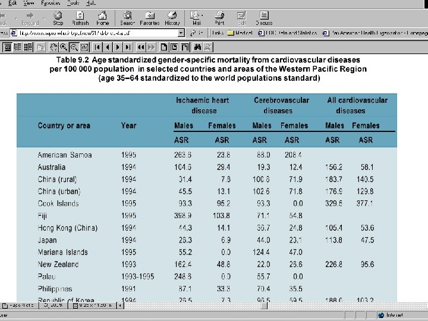Screen dimensions: 428x321
Task: Click the Go button by address bar
Action: pyautogui.click(x=197, y=33)
